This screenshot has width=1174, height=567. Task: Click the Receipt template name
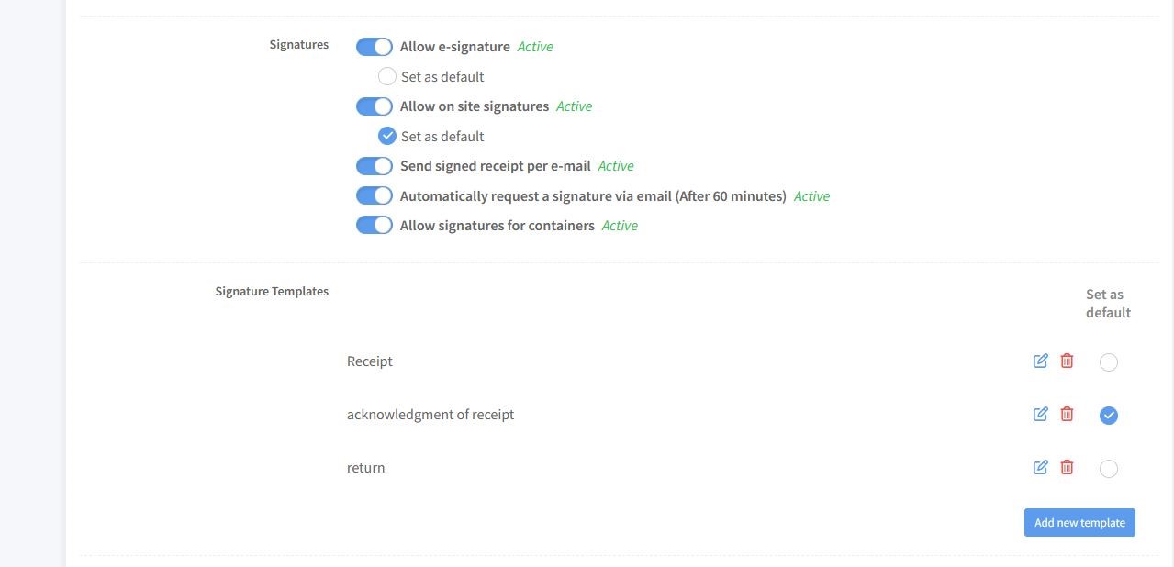click(x=370, y=361)
